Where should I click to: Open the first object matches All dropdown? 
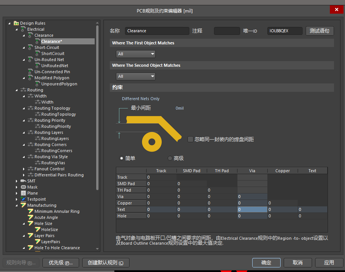tap(136, 54)
